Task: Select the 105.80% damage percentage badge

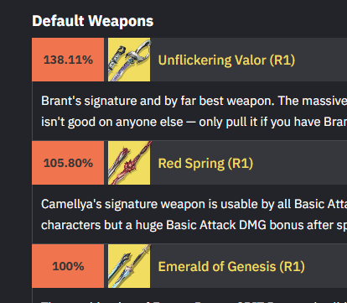Action: pos(68,163)
